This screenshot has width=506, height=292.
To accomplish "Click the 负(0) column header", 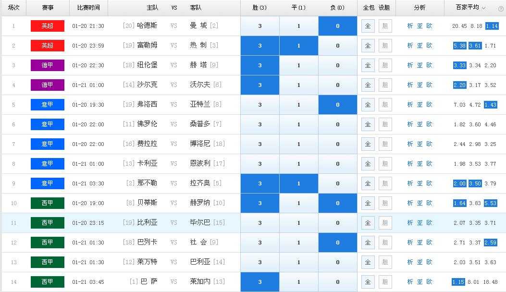I will point(337,7).
